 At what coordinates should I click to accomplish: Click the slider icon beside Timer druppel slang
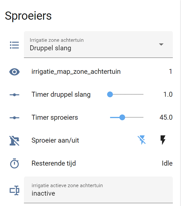[x=14, y=95]
